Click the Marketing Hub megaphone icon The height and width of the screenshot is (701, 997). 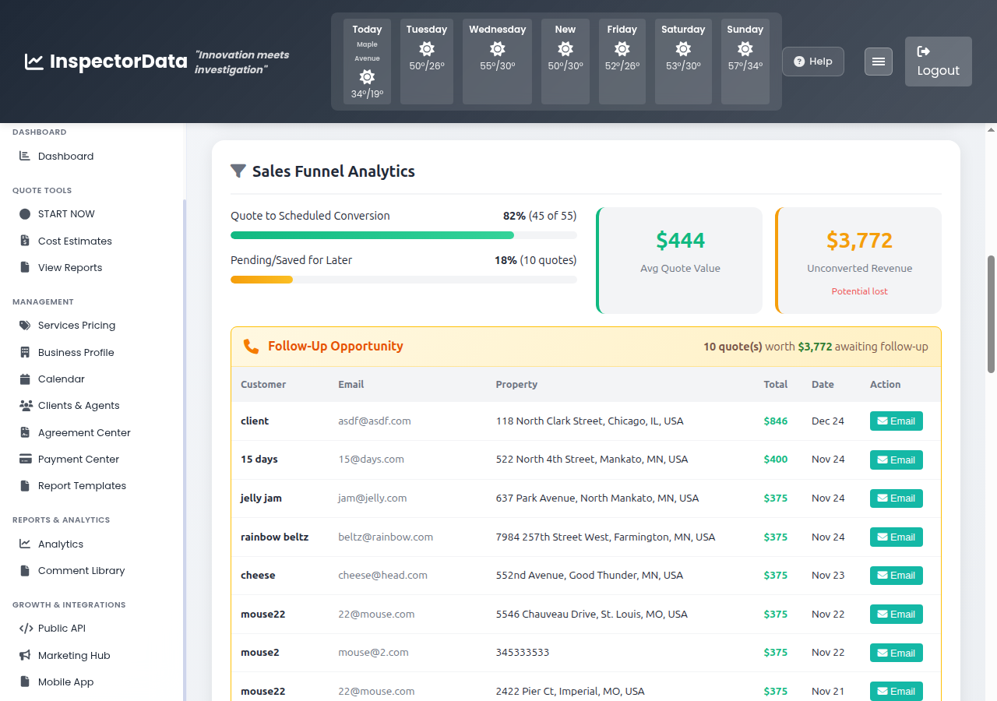[x=24, y=655]
